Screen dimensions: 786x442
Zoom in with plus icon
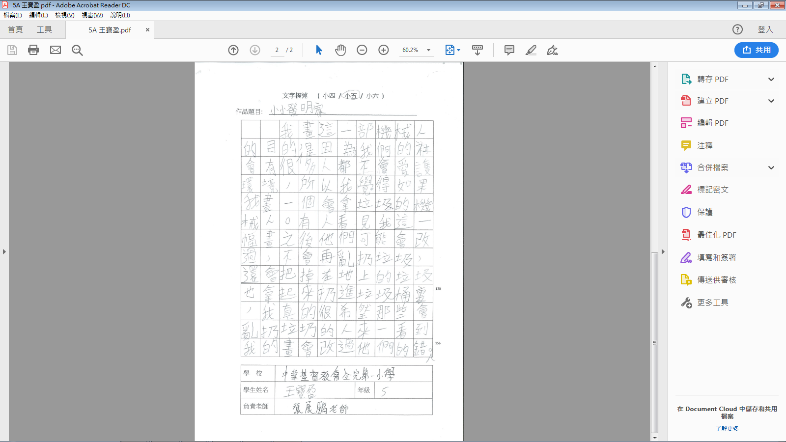[x=384, y=50]
